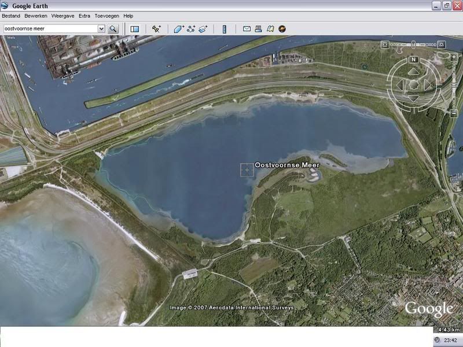Click the horizontal tilt slider handle
This screenshot has width=463, height=347.
click(x=413, y=44)
